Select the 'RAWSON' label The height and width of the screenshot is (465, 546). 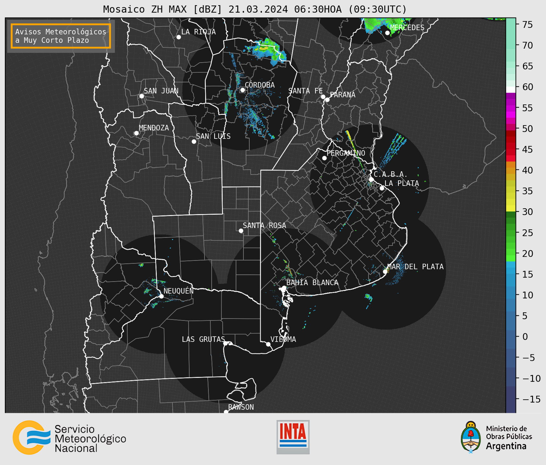coord(241,407)
